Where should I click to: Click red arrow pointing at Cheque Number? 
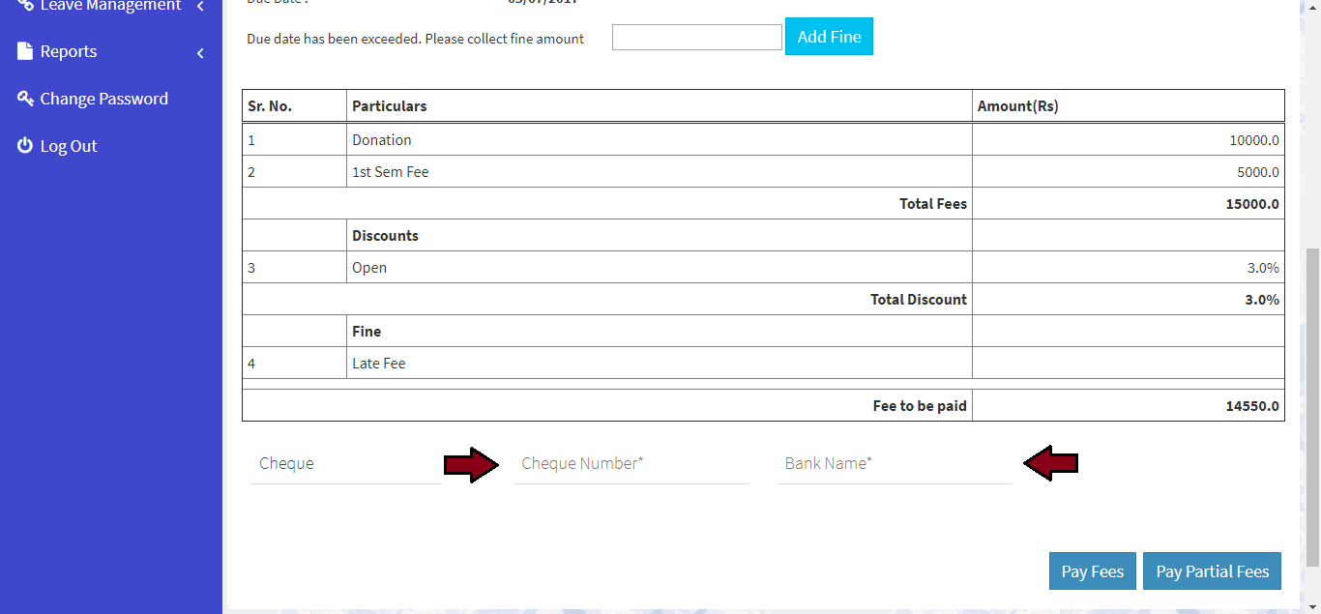coord(471,465)
